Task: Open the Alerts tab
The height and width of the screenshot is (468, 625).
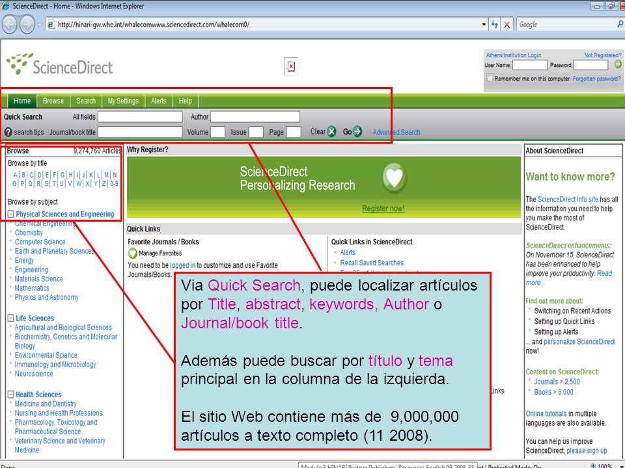Action: tap(159, 101)
